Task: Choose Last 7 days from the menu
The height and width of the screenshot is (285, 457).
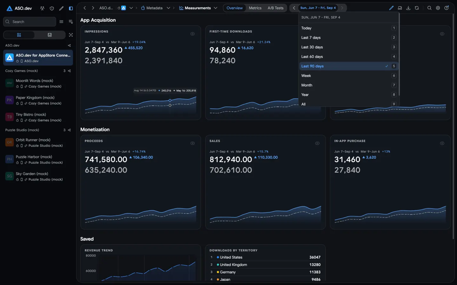Action: pyautogui.click(x=348, y=37)
